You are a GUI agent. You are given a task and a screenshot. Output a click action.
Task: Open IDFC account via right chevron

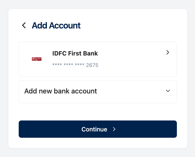[x=168, y=52]
